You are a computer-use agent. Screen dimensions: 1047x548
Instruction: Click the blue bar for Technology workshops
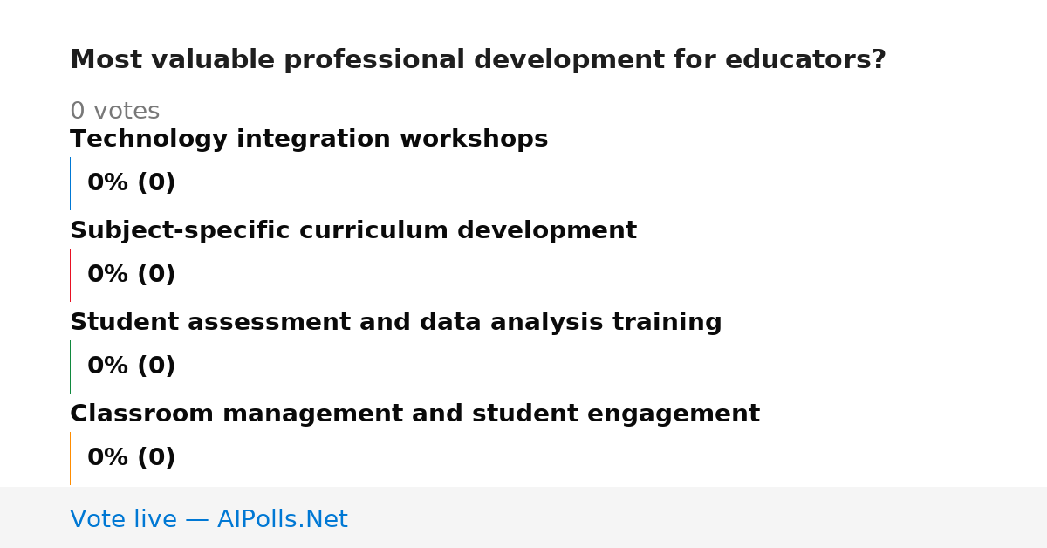click(70, 183)
